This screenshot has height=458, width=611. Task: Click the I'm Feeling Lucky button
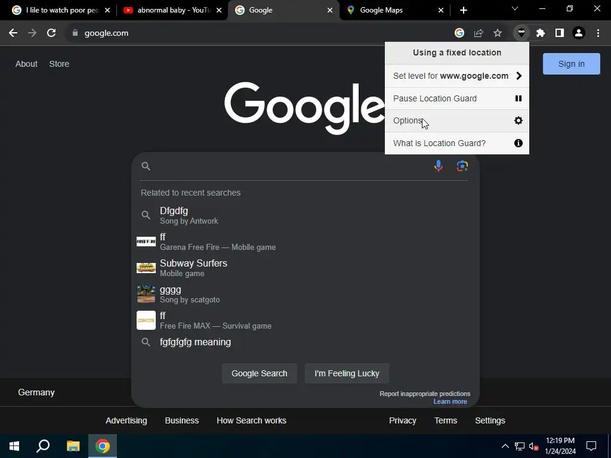[347, 373]
